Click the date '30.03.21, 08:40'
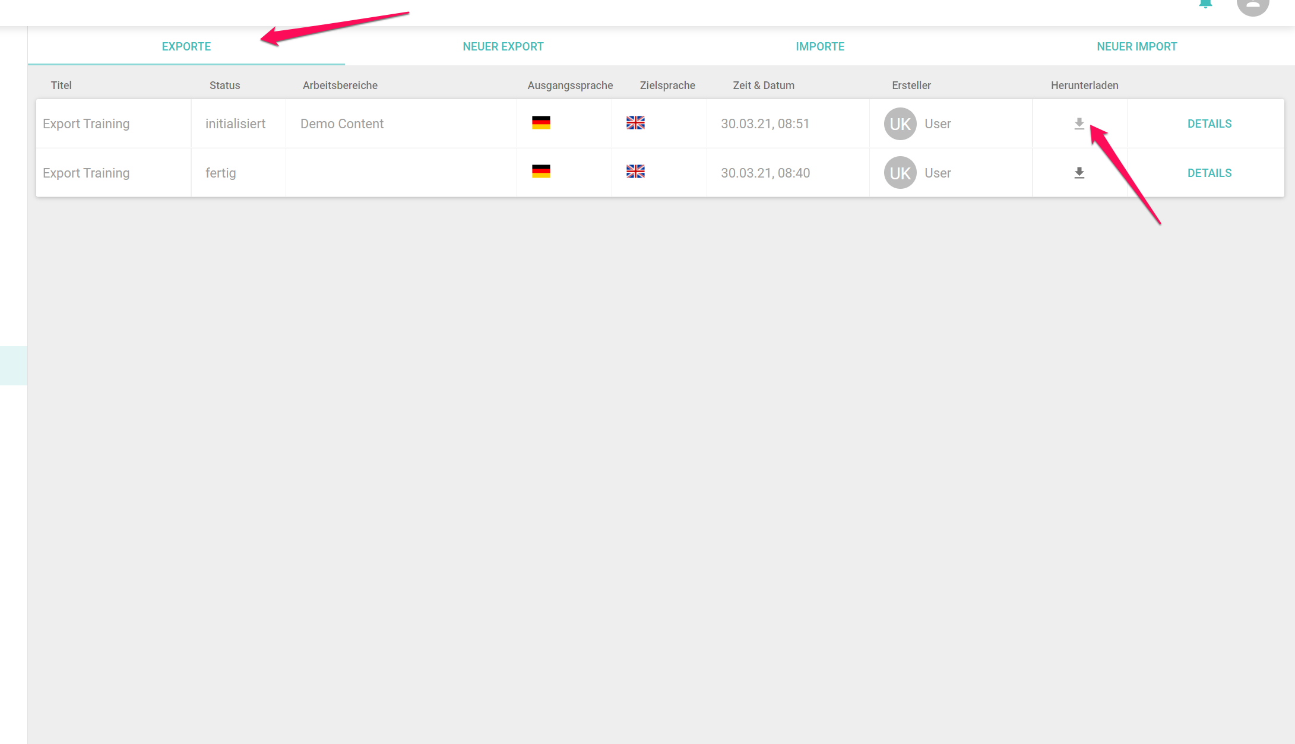Screen dimensions: 1295x744 click(765, 173)
